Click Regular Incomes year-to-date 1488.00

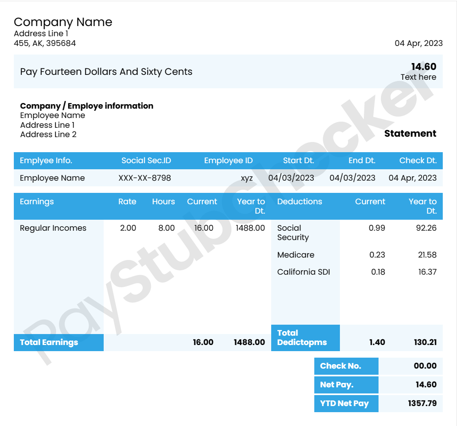pos(250,228)
